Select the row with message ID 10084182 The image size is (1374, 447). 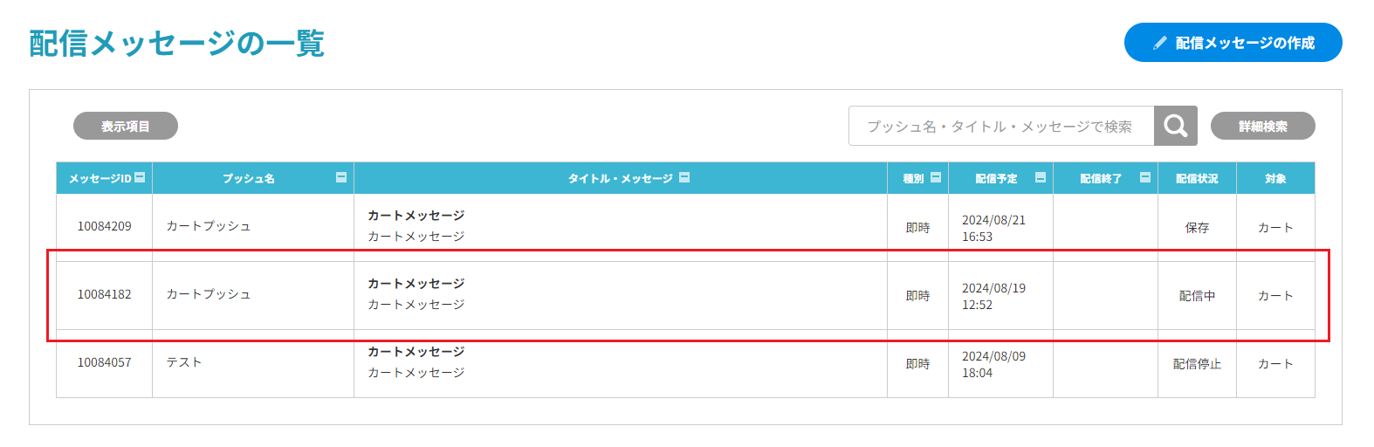(x=685, y=295)
